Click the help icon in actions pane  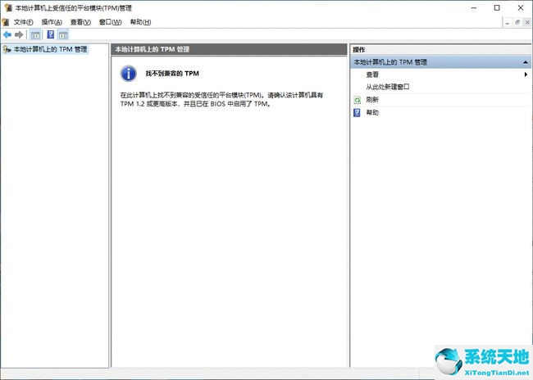(x=357, y=112)
